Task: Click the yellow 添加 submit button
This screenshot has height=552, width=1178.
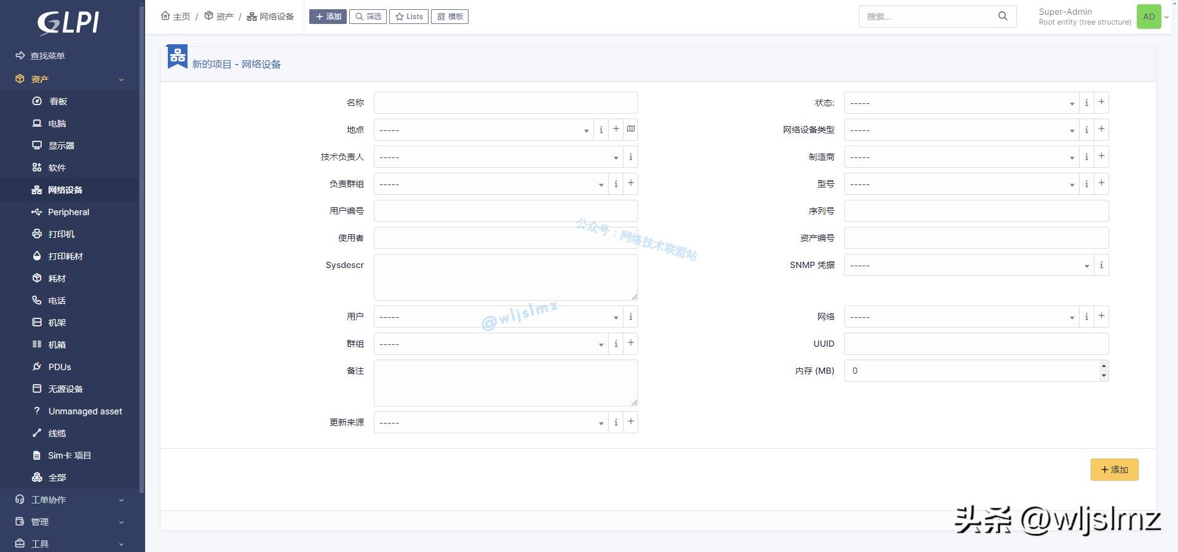Action: point(1114,470)
